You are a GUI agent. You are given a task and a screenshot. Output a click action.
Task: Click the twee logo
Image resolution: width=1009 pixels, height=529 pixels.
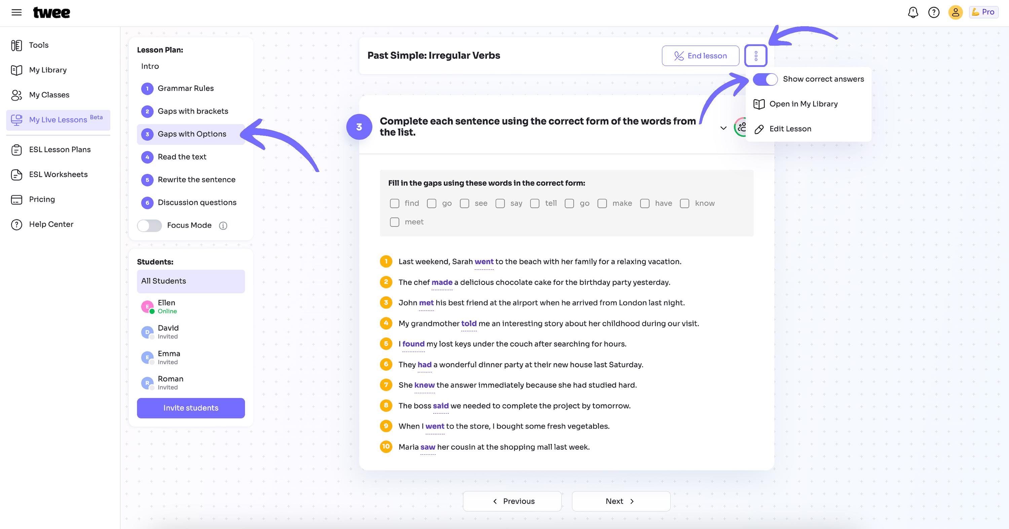[51, 12]
